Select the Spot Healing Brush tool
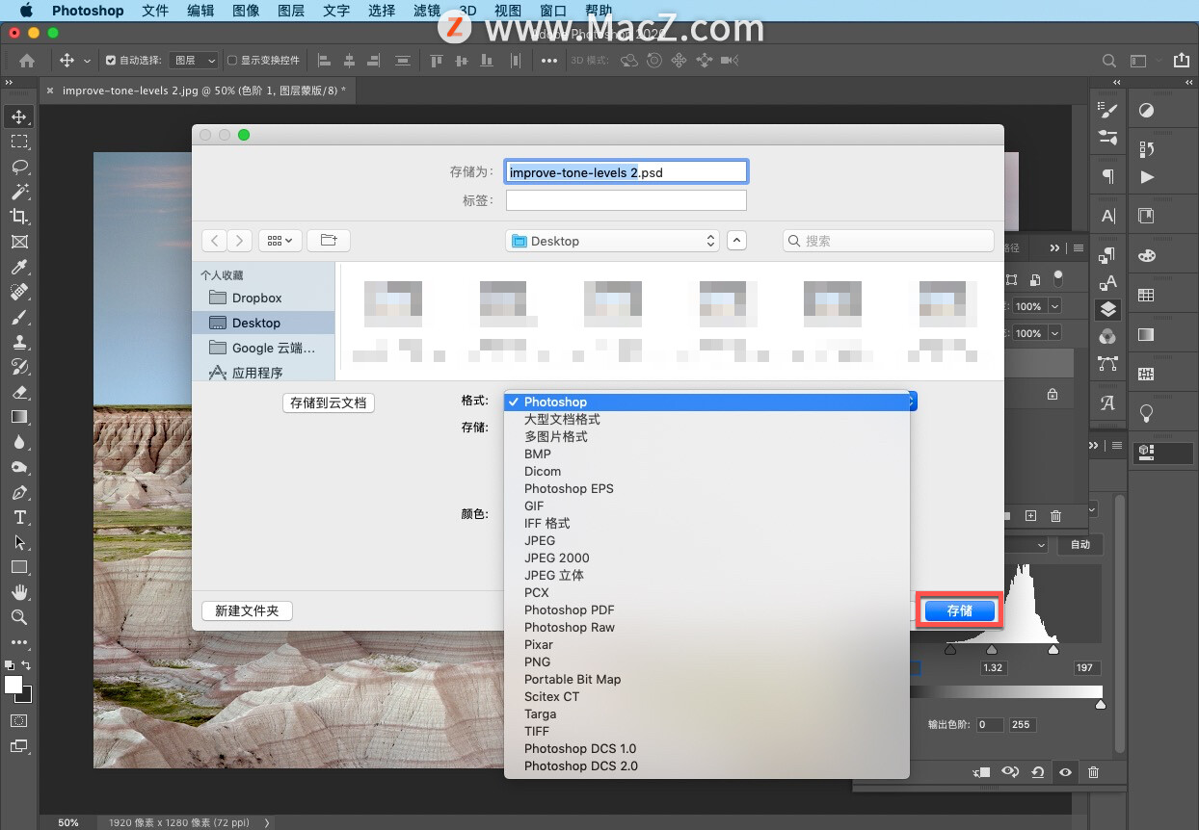The image size is (1199, 830). coord(18,292)
